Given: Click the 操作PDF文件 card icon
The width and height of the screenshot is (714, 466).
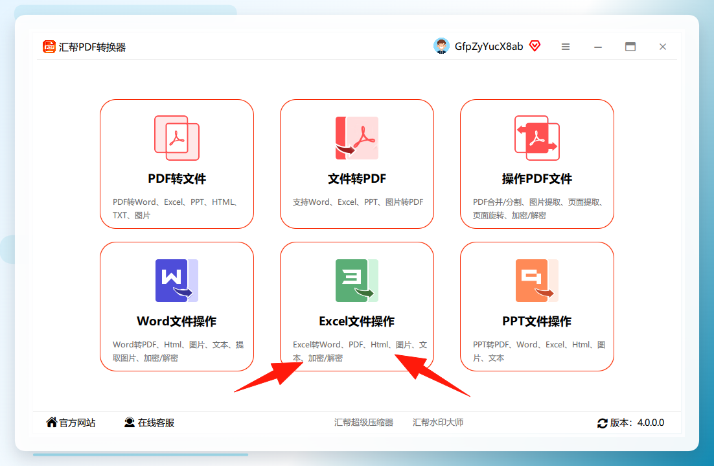Looking at the screenshot, I should click(537, 138).
